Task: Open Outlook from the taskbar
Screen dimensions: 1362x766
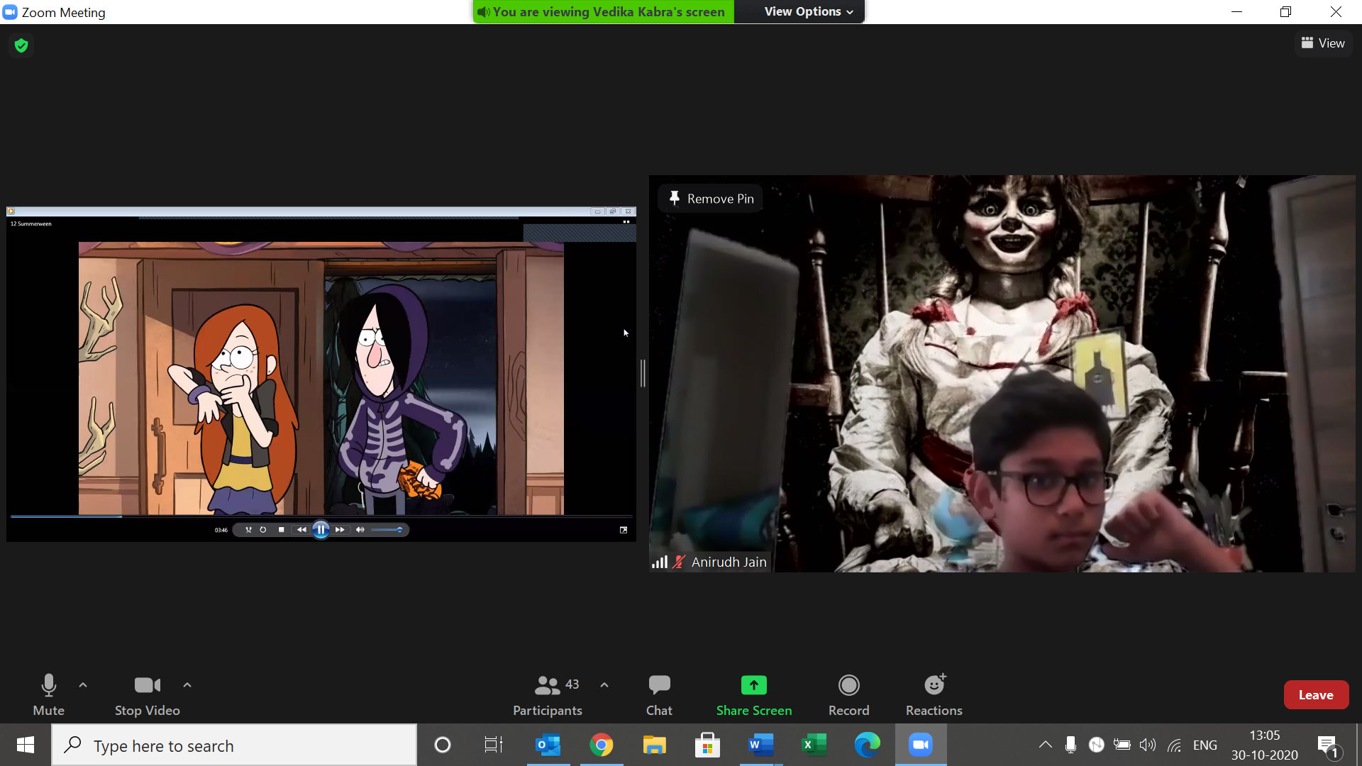Action: pyautogui.click(x=548, y=745)
